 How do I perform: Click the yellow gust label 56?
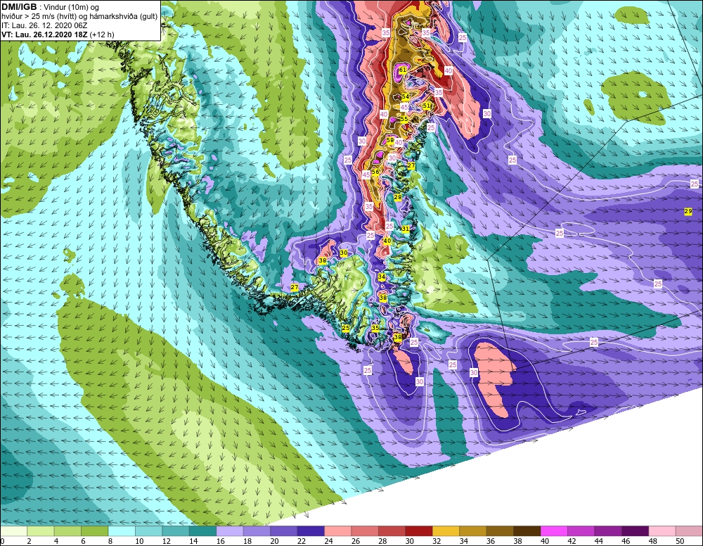pos(375,172)
